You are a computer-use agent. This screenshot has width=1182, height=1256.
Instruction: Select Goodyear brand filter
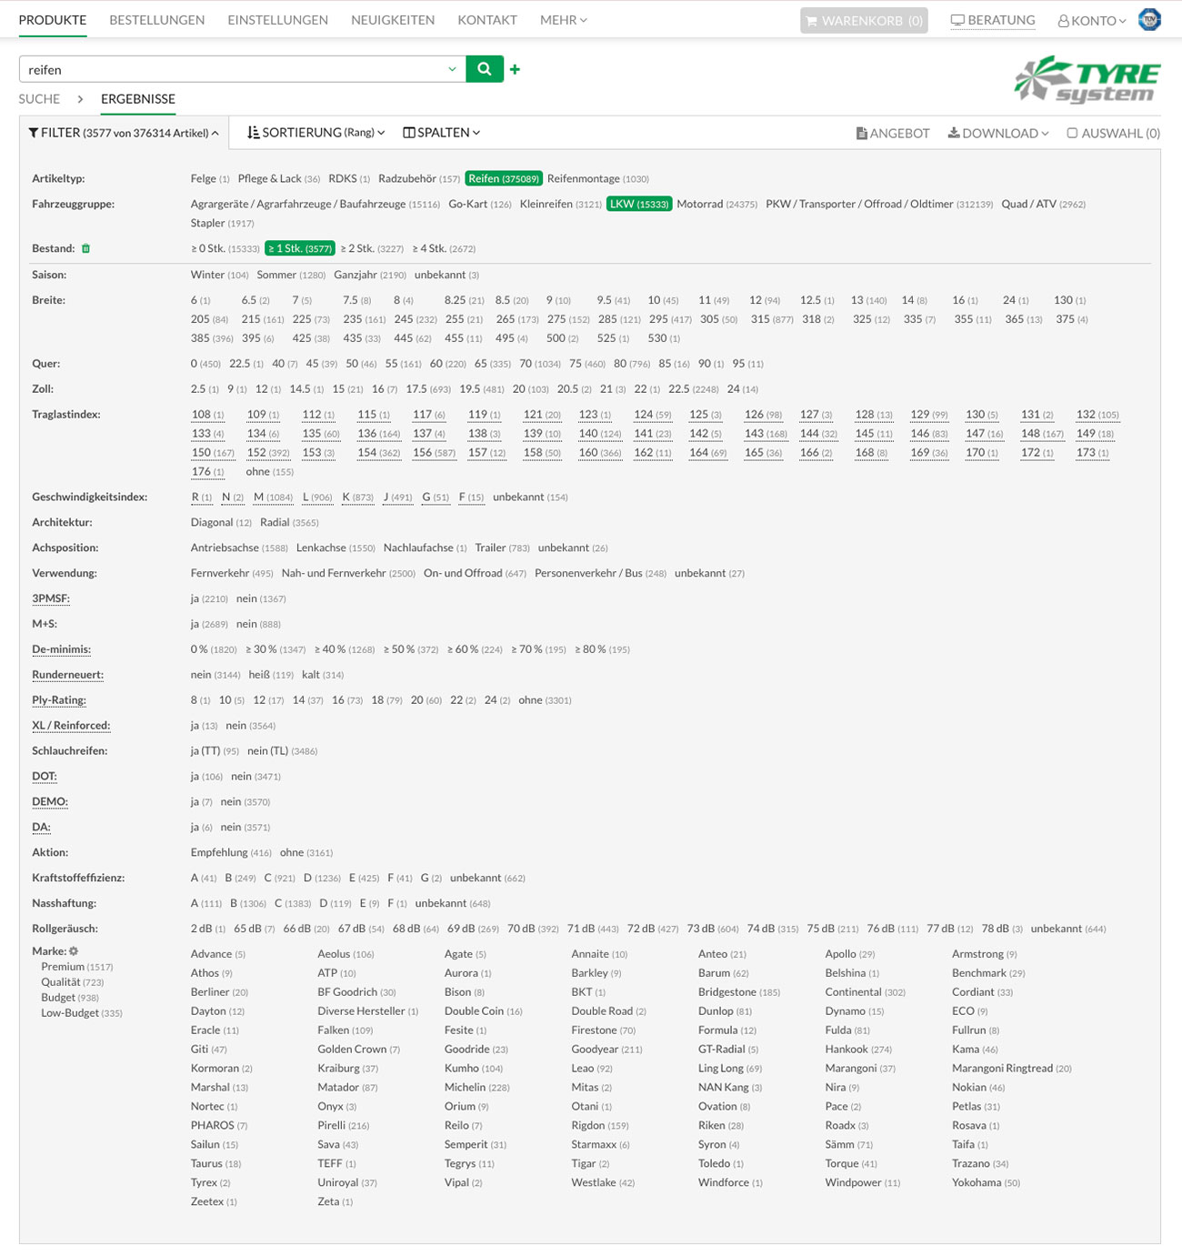[606, 1049]
